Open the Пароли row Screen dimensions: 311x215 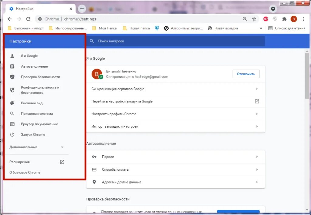pyautogui.click(x=176, y=156)
